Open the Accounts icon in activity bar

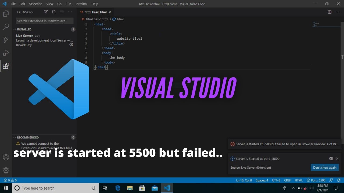pyautogui.click(x=6, y=157)
